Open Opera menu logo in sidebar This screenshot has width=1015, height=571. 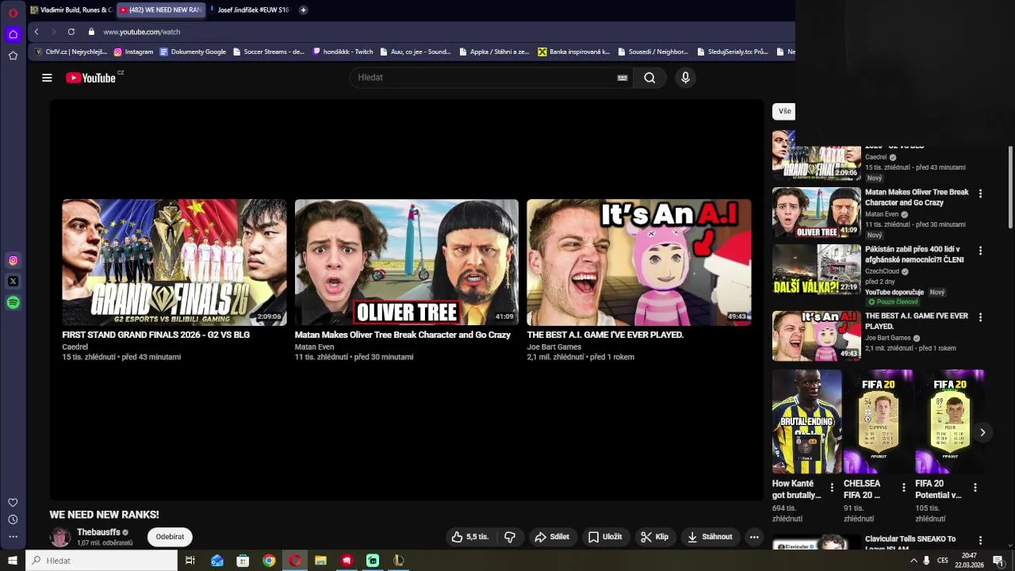coord(13,13)
